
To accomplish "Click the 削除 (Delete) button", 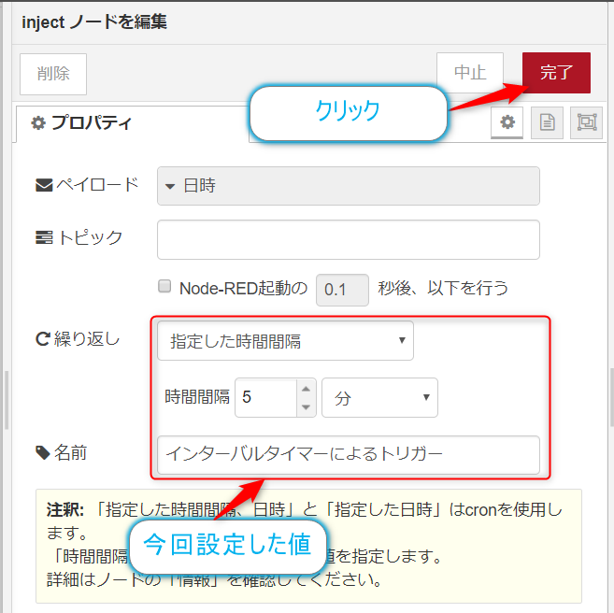I will click(x=53, y=74).
